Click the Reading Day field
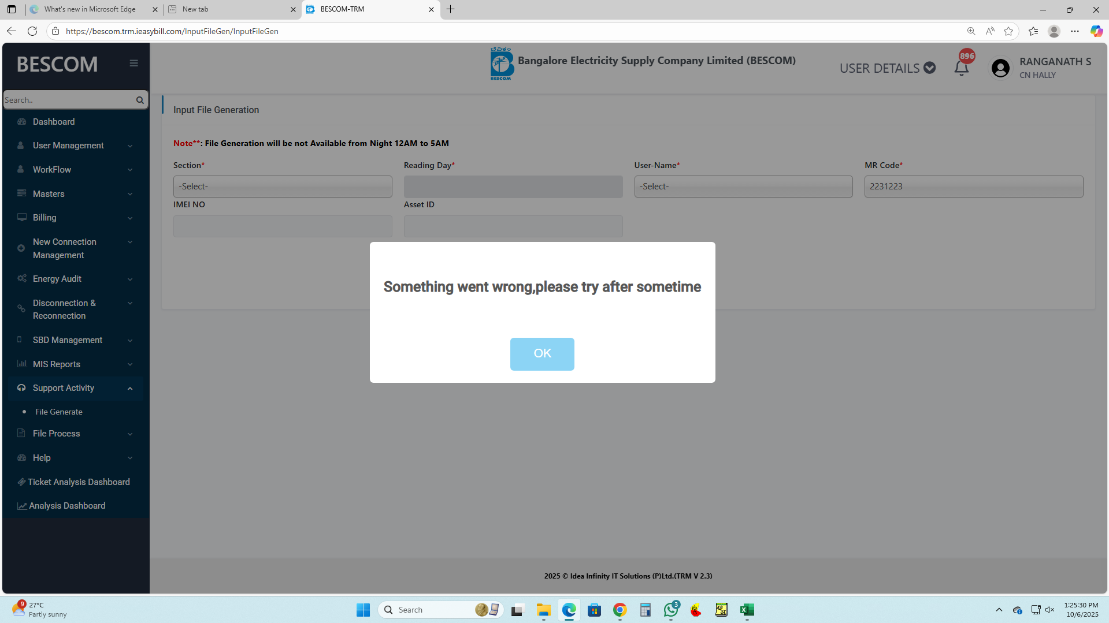Viewport: 1109px width, 623px height. (x=513, y=186)
